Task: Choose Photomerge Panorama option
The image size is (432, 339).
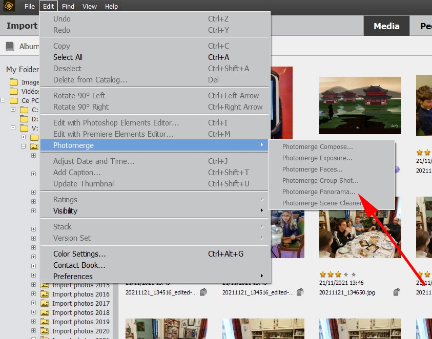Action: tap(332, 192)
